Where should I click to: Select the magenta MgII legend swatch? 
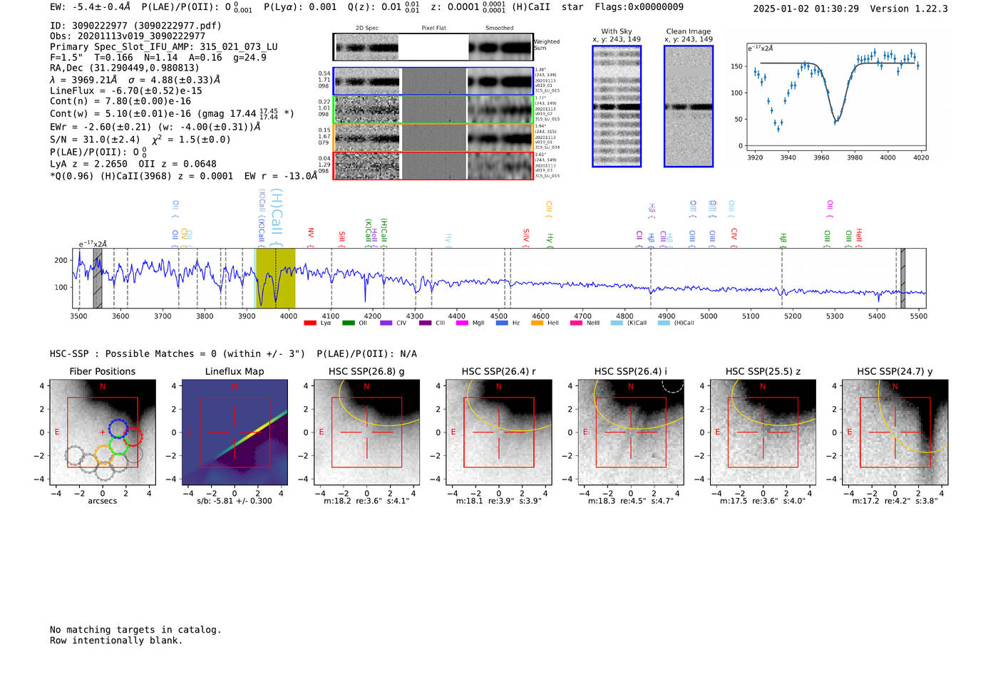tap(463, 323)
